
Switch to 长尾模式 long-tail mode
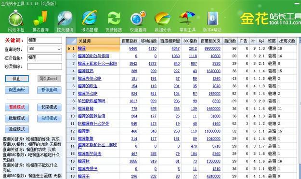click(49, 107)
